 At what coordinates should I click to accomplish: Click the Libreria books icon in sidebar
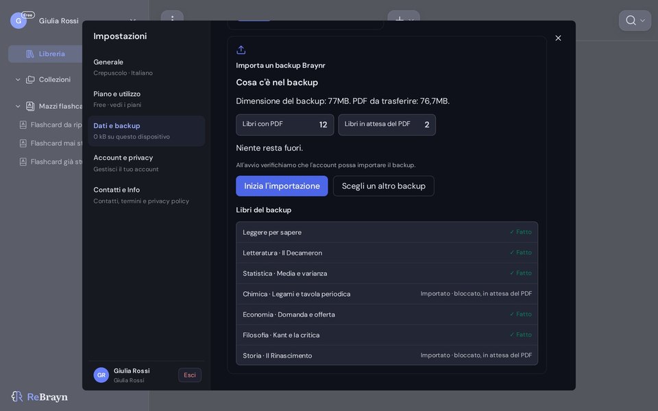click(29, 54)
